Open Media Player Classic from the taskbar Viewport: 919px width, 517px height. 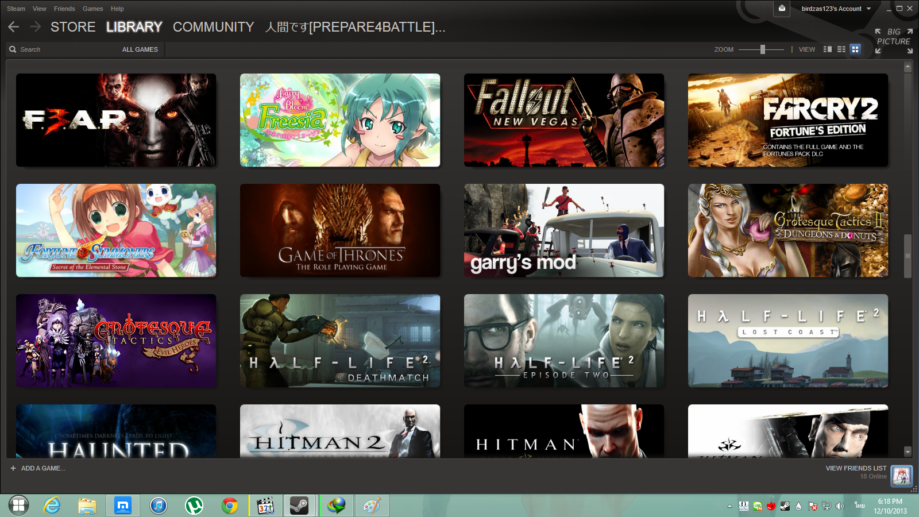pos(265,506)
